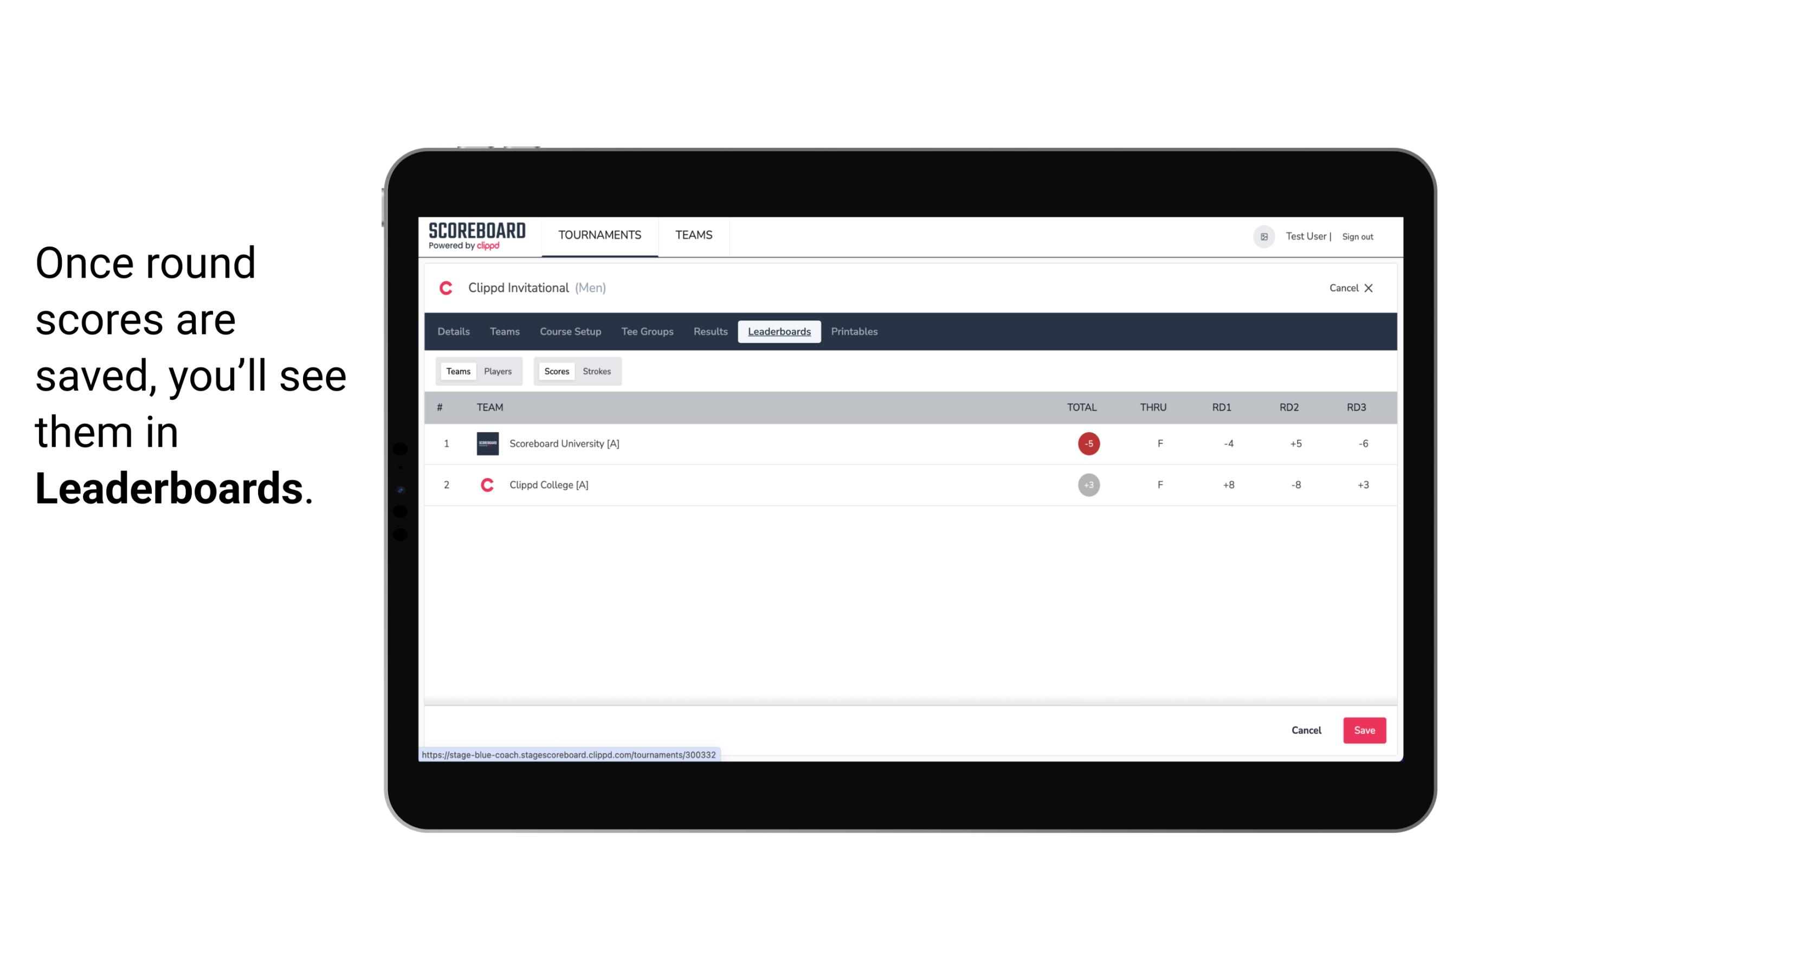Image resolution: width=1819 pixels, height=979 pixels.
Task: Click the TEAMS menu item
Action: point(694,235)
